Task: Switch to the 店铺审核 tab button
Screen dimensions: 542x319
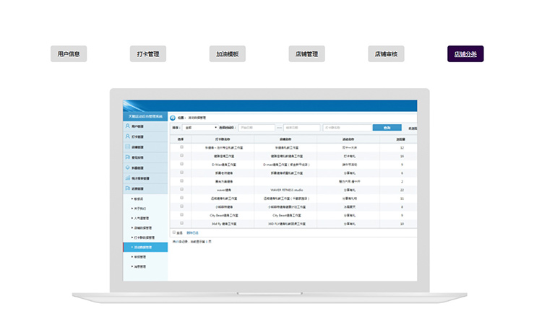Action: click(x=386, y=54)
